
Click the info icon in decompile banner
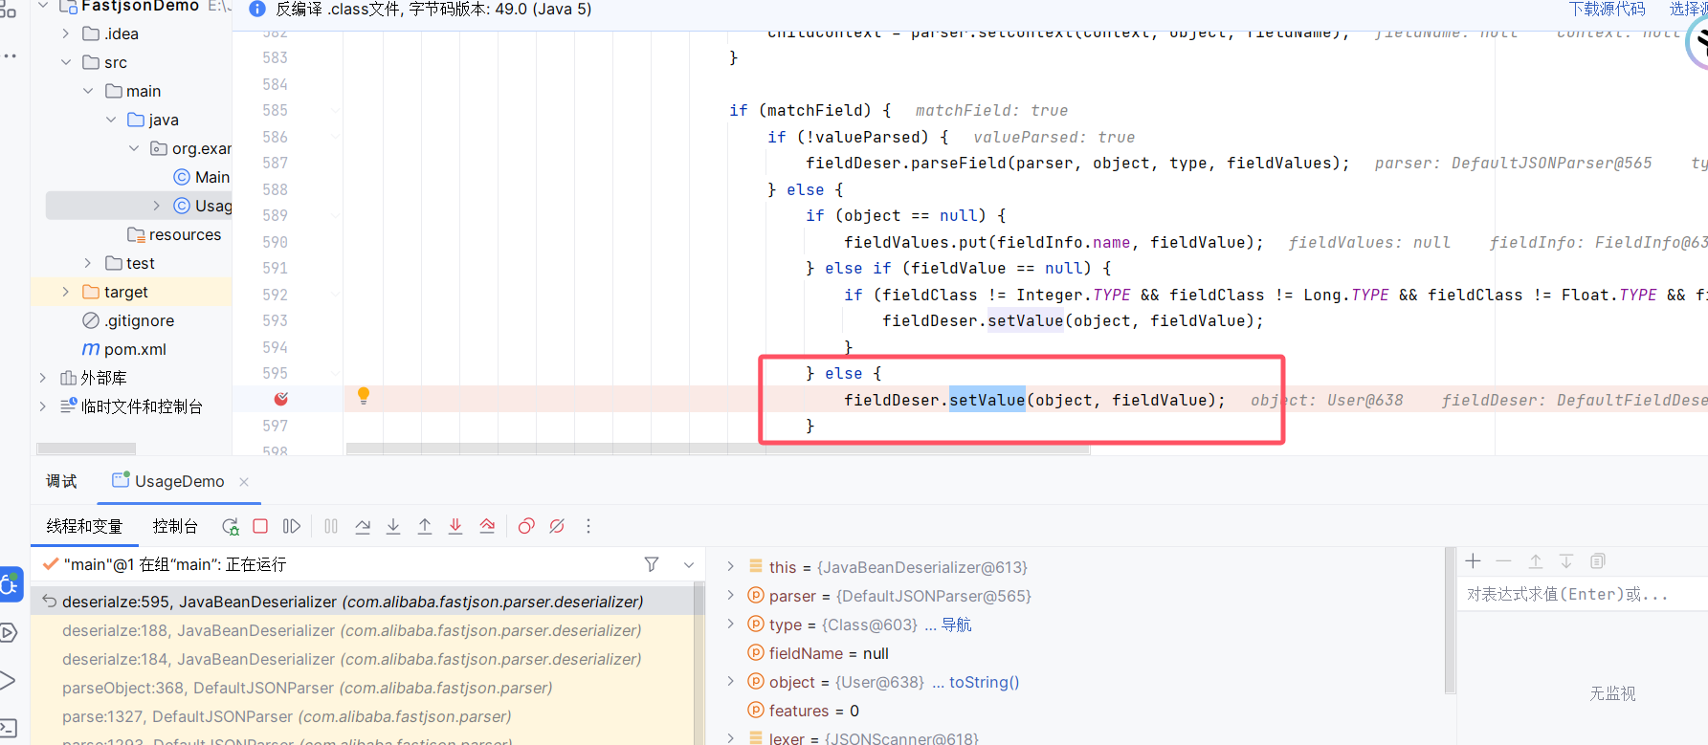pyautogui.click(x=257, y=9)
